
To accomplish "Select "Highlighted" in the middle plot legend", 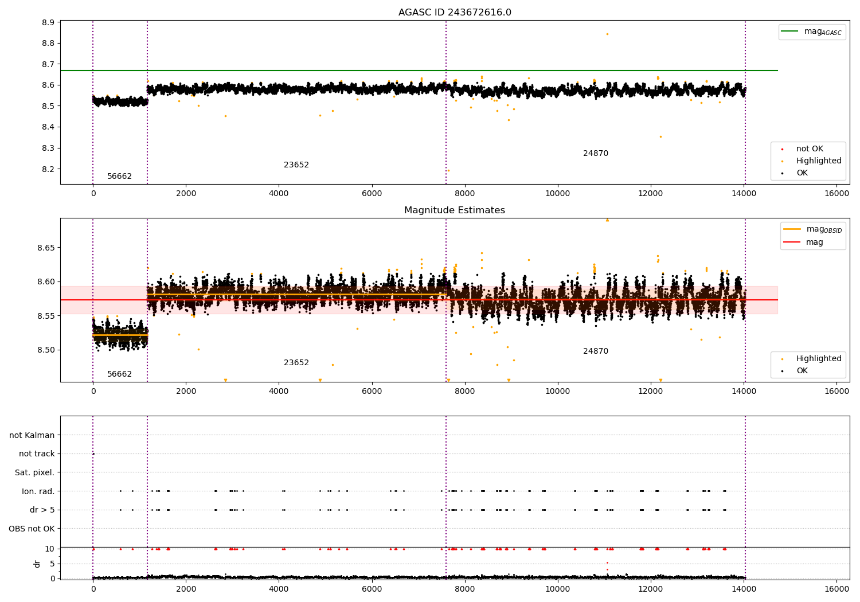I will pos(819,359).
